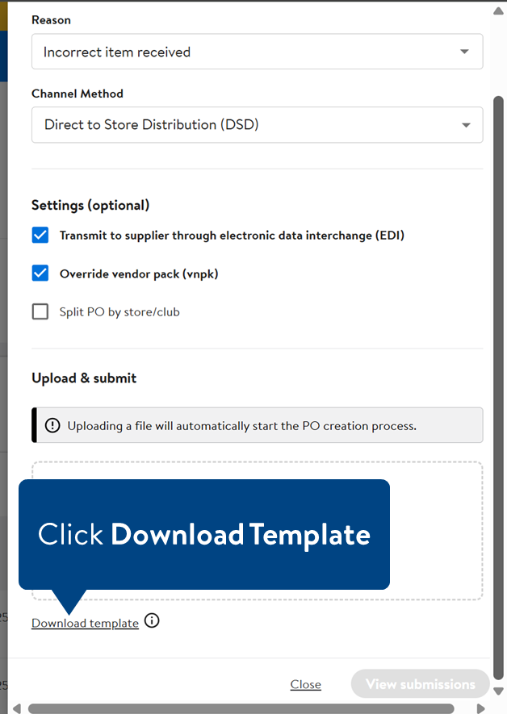The image size is (507, 714).
Task: Click the horizontal scrollbar left arrow
Action: 16,708
